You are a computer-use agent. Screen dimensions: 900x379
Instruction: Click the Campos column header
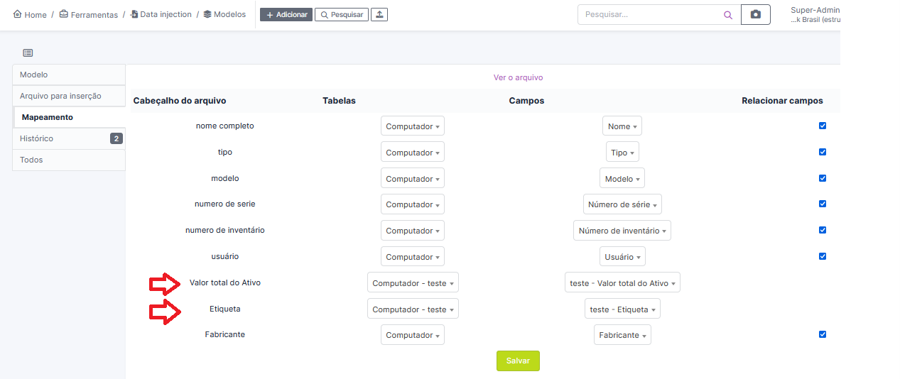(x=526, y=101)
